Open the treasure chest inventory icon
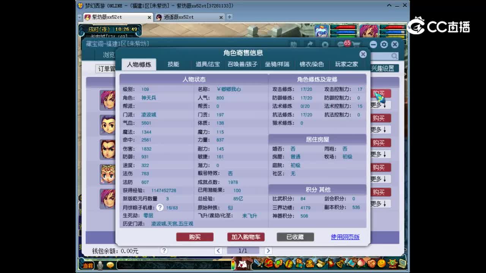The image size is (486, 273). 268,263
